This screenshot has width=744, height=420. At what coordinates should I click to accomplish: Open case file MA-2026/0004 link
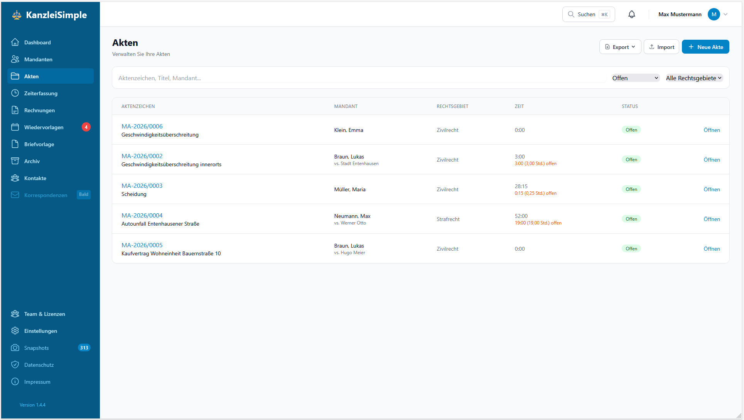[142, 215]
